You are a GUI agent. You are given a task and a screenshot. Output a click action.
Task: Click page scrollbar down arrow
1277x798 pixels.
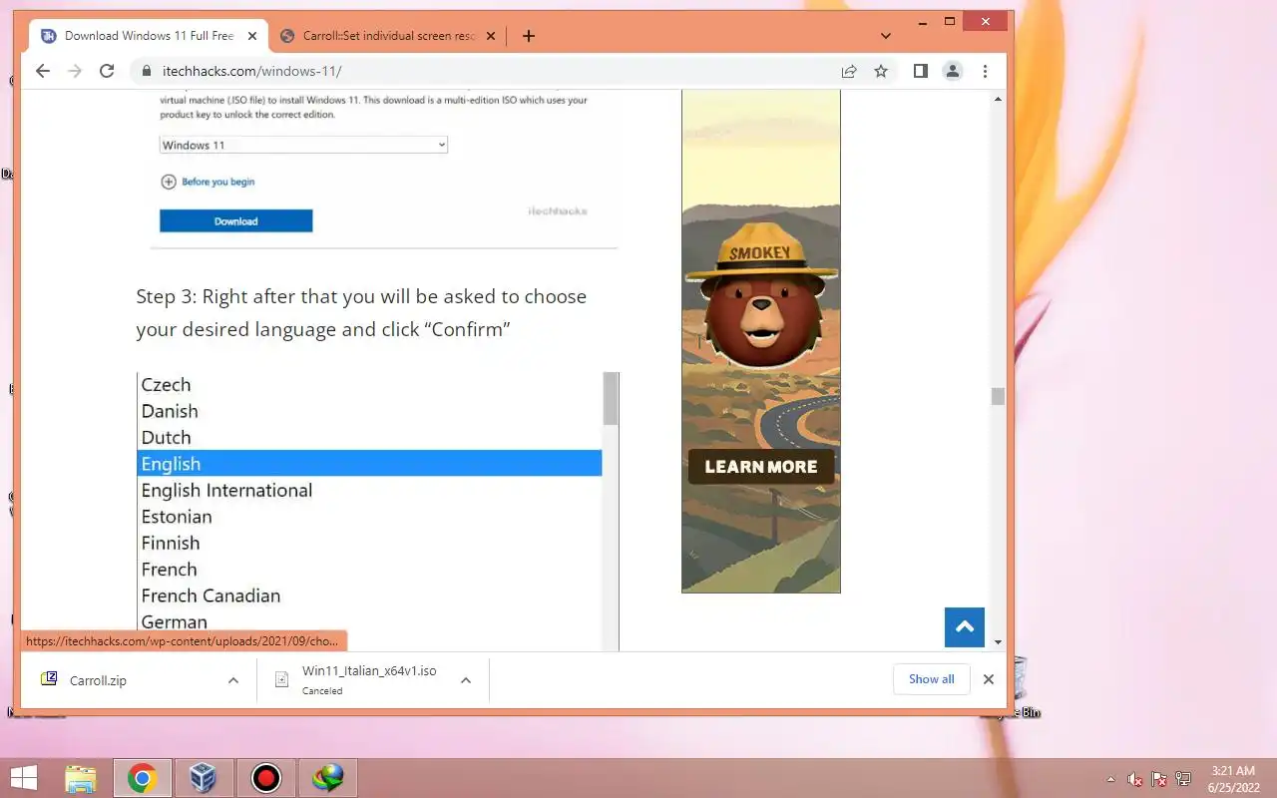[998, 643]
